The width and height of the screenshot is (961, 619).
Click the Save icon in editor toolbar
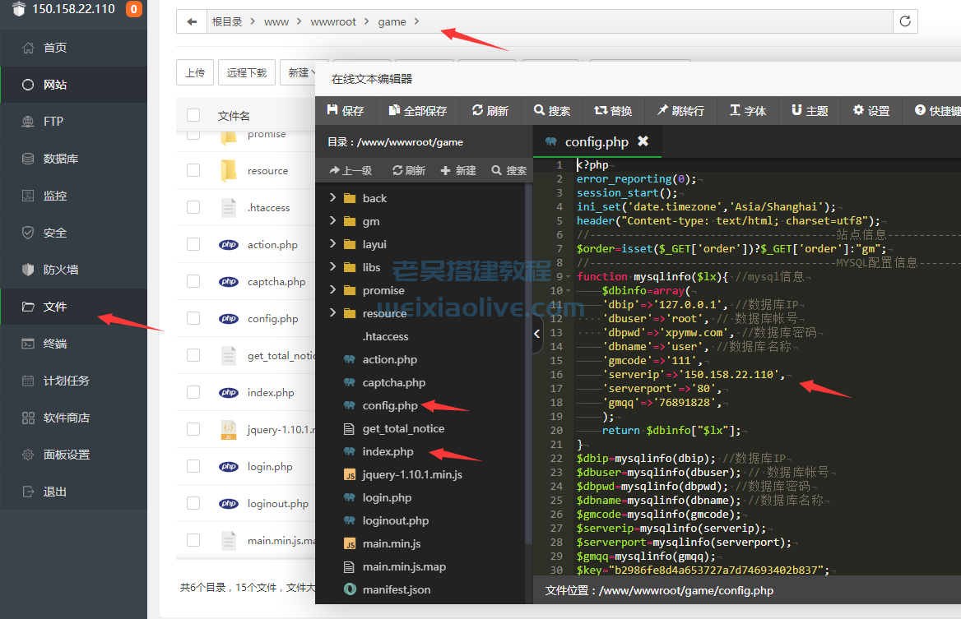333,110
